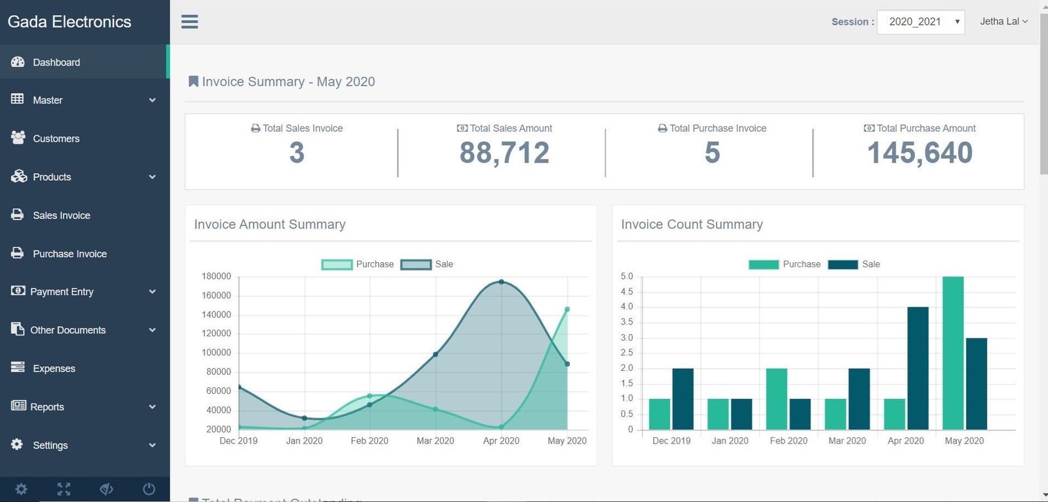This screenshot has height=502, width=1048.
Task: Click the May 2020 Purchase line data point
Action: click(567, 309)
